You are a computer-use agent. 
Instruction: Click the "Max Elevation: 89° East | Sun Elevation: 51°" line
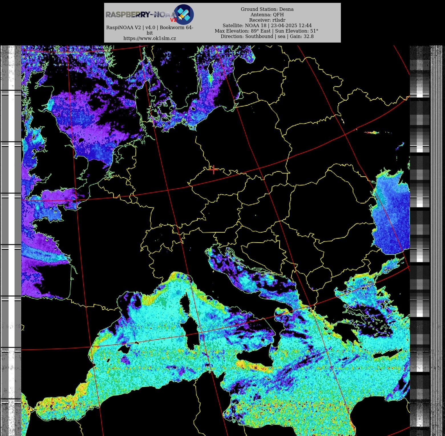(266, 31)
